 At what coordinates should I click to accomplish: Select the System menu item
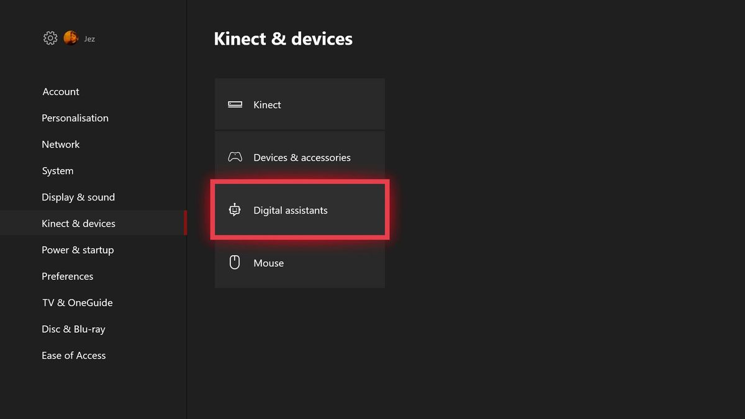coord(57,171)
